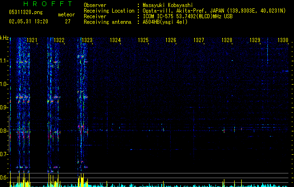Viewport: 294px width, 187px height.
Task: Select the meteor count value 27
Action: [x=68, y=22]
